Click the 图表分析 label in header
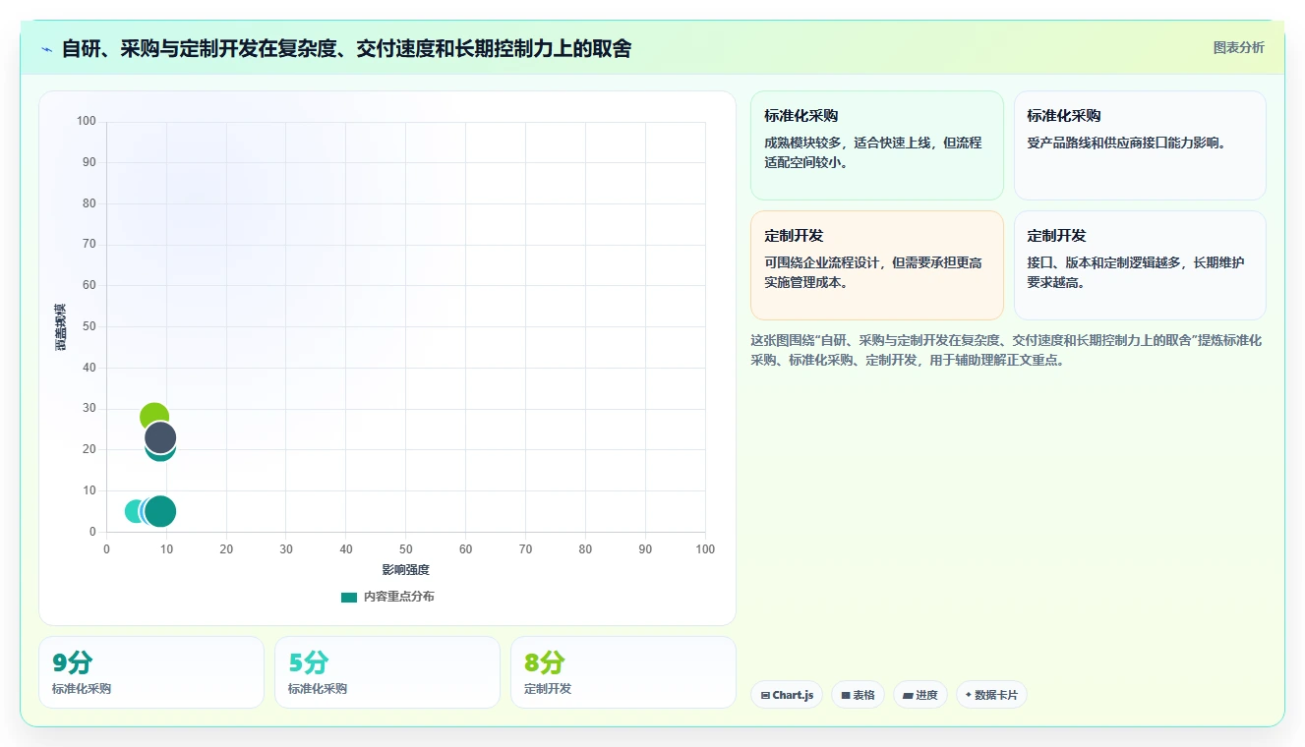Viewport: 1305px width, 747px height. tap(1238, 47)
